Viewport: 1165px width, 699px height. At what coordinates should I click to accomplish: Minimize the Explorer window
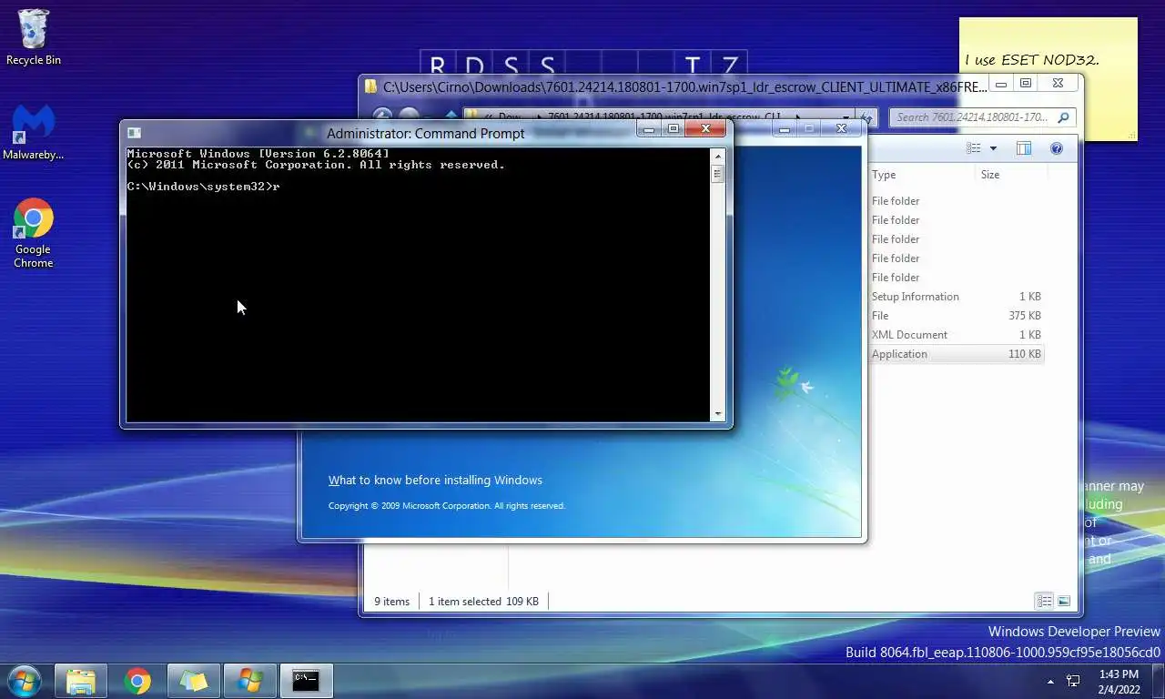pyautogui.click(x=1000, y=84)
